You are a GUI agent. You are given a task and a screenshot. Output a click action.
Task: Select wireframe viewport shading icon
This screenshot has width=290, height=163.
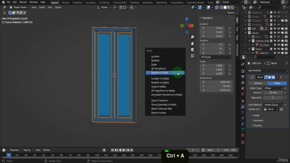click(x=222, y=7)
